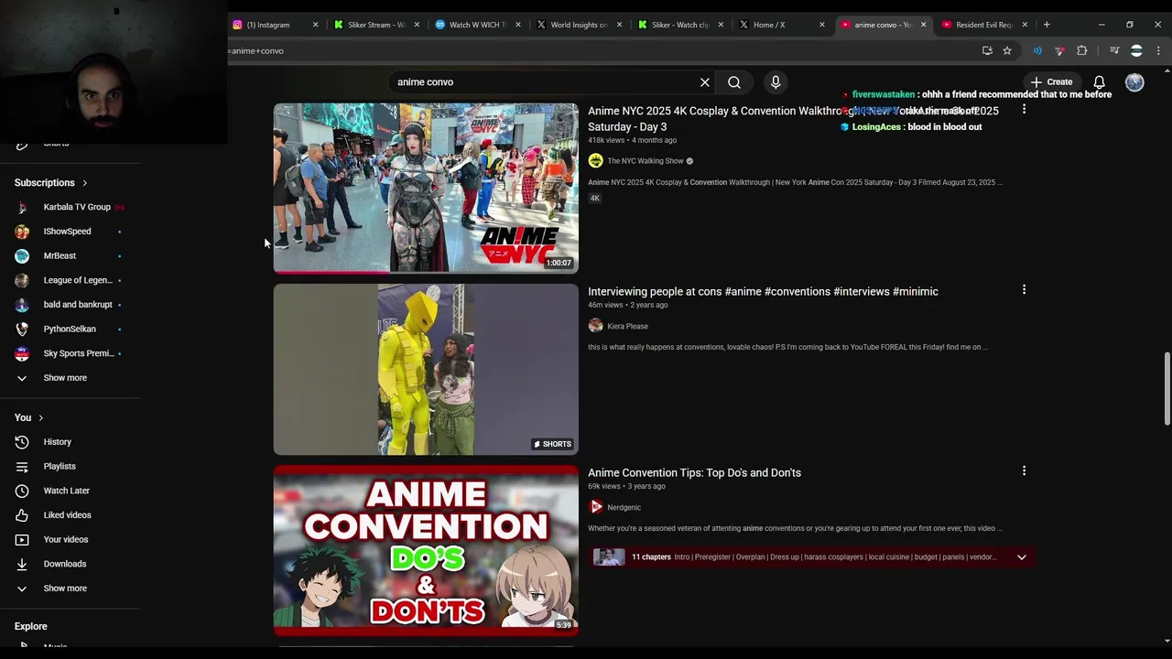
Task: Play the Anime Convention Do's & Don'ts thumbnail
Action: click(426, 550)
